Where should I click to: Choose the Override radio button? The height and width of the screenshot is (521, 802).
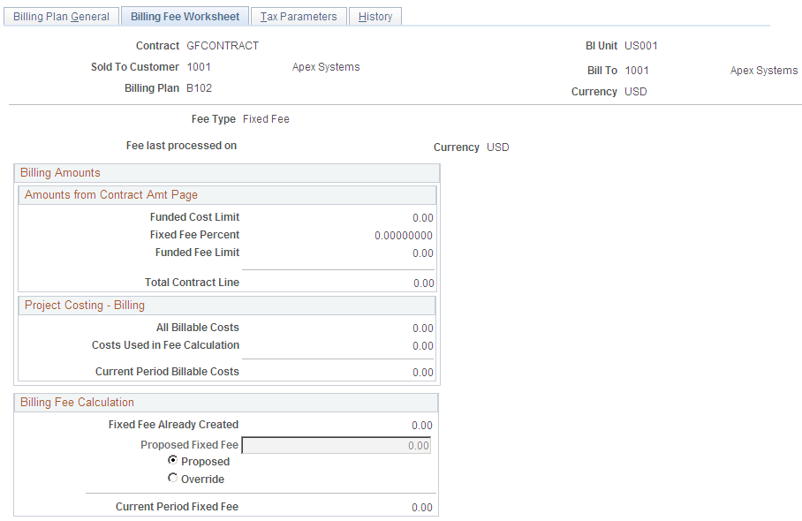point(173,478)
